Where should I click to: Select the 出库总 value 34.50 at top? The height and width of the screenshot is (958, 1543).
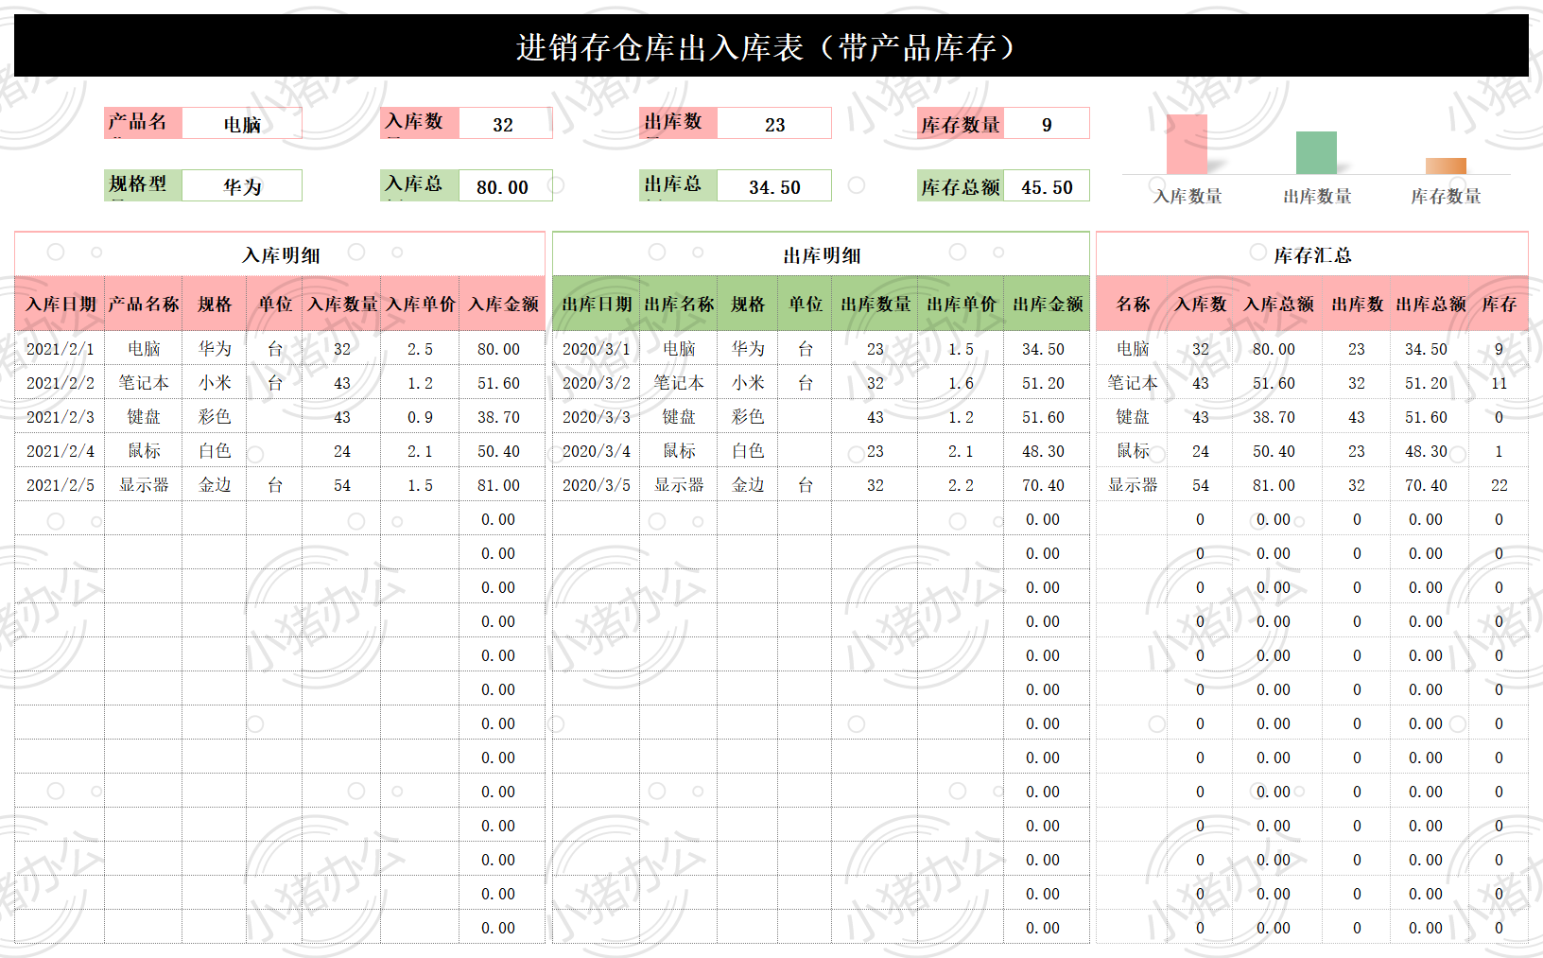click(774, 186)
